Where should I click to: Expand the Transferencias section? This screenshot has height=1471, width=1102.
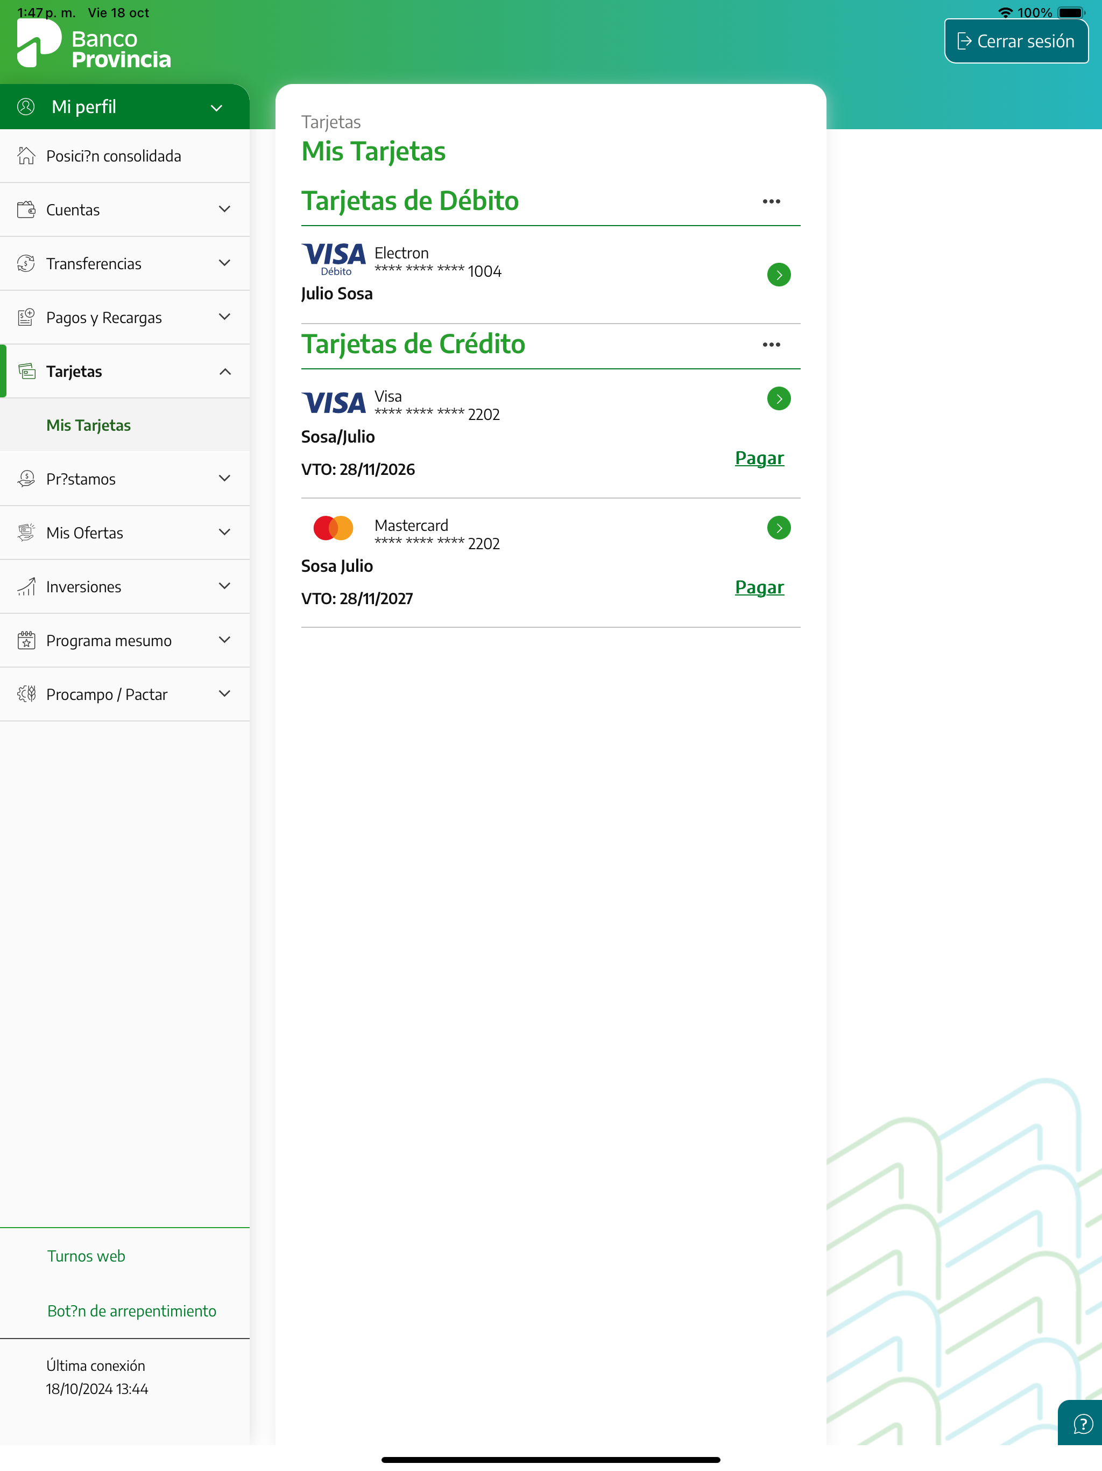tap(224, 263)
